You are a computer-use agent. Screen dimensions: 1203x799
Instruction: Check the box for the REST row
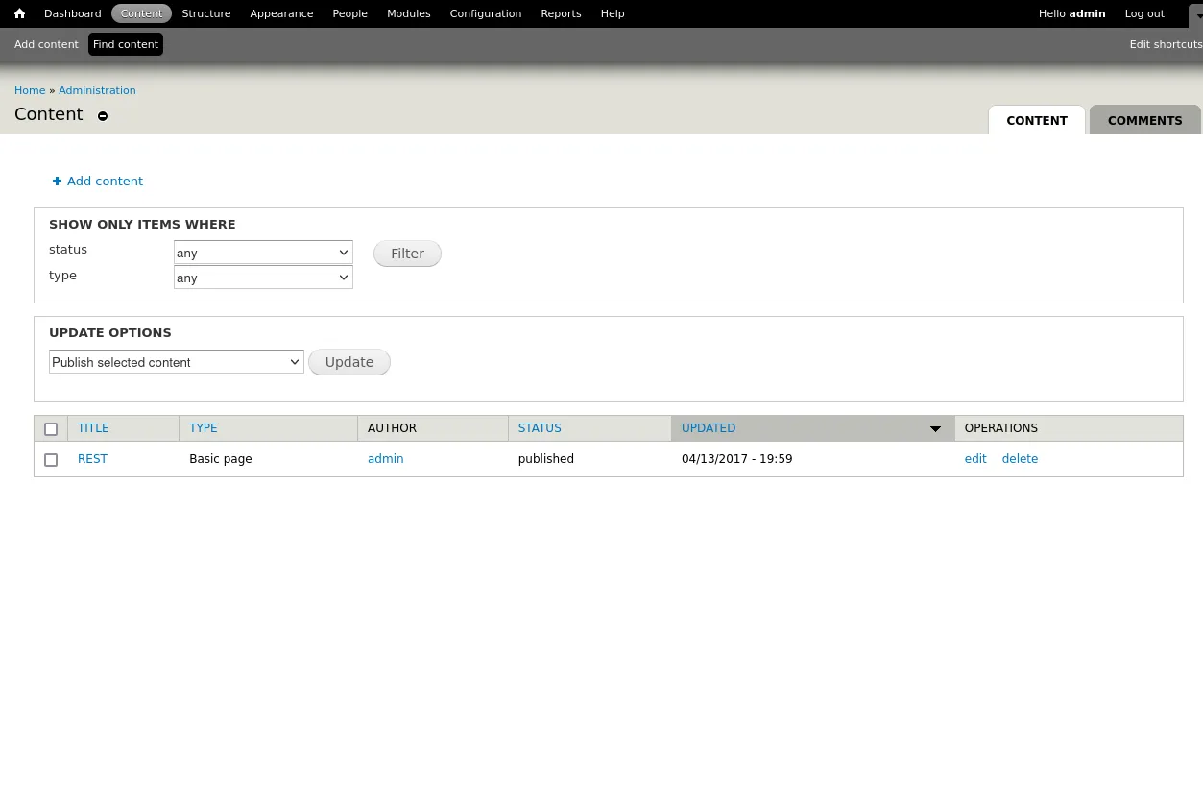51,460
